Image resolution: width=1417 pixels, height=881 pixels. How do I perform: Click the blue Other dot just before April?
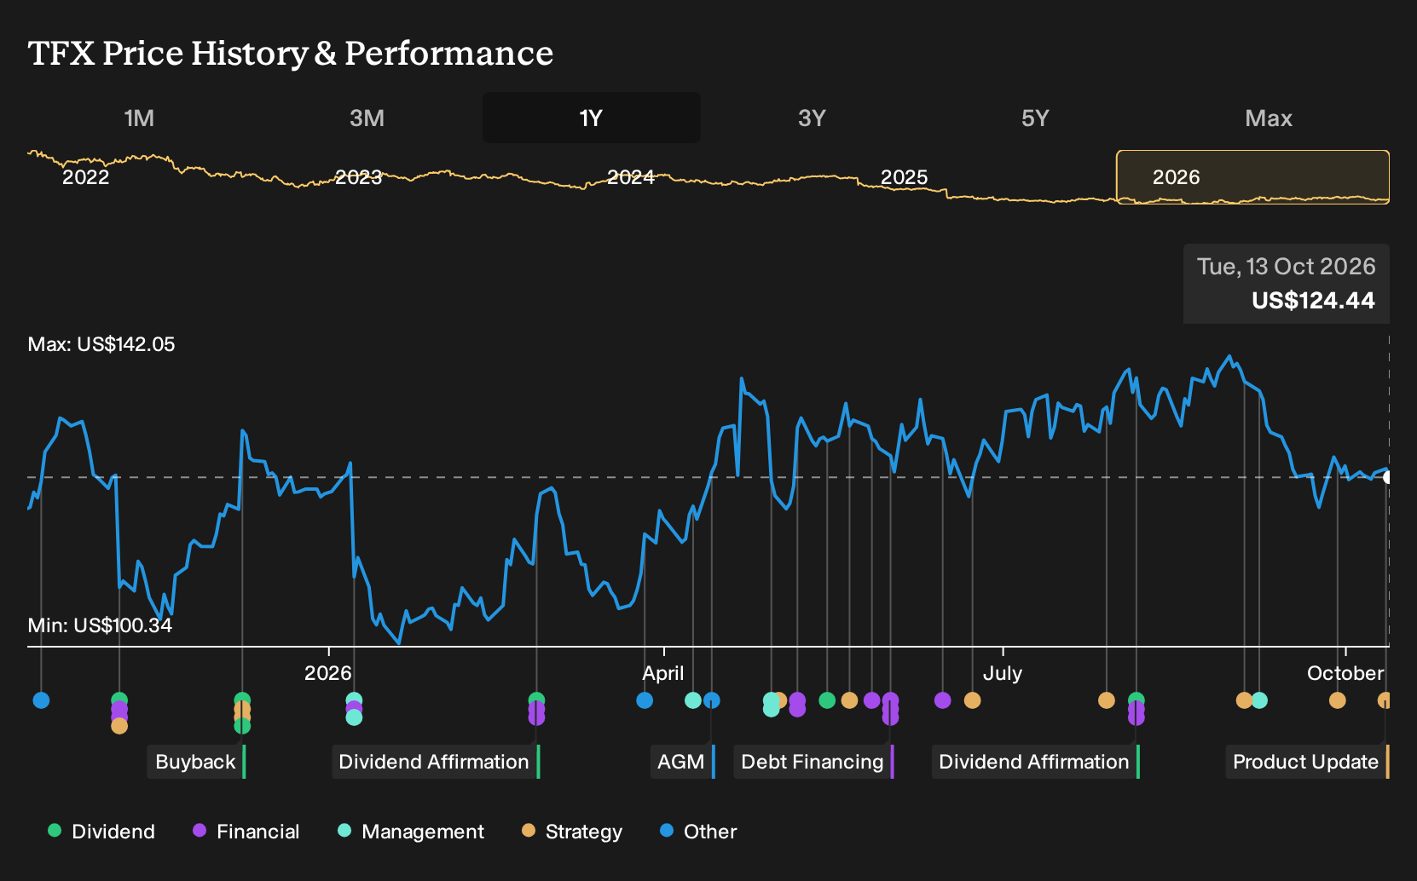(645, 700)
